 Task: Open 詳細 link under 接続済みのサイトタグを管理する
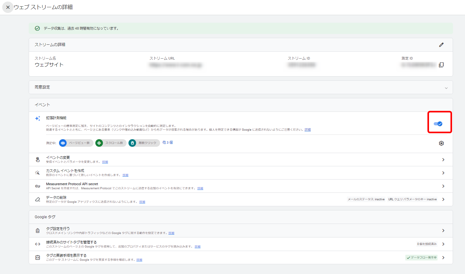pos(198,247)
